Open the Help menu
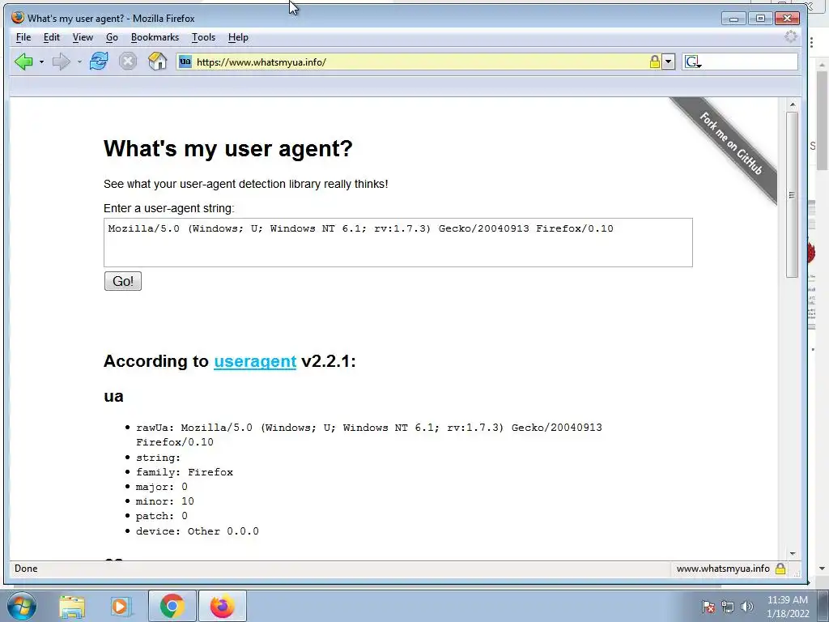The height and width of the screenshot is (622, 829). point(238,37)
